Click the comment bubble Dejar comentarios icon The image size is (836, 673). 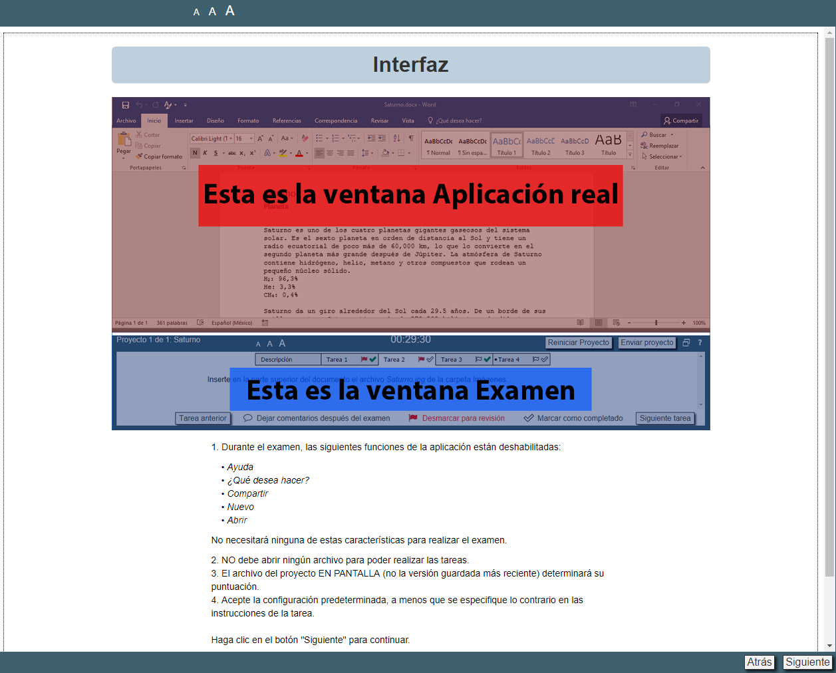(248, 418)
